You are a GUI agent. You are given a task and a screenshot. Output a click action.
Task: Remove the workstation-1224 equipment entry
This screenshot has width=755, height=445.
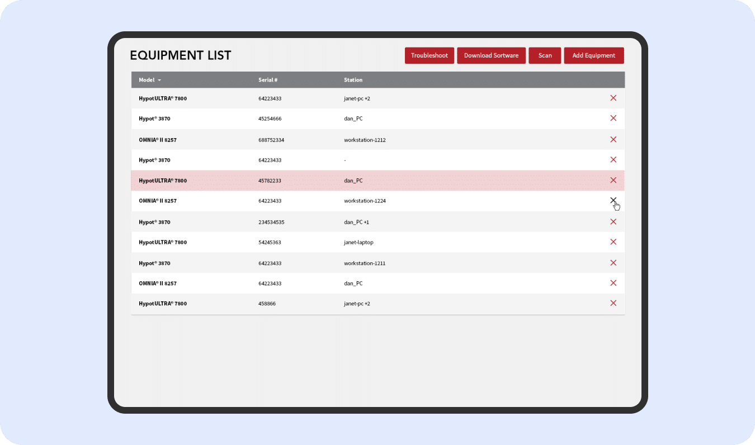613,200
